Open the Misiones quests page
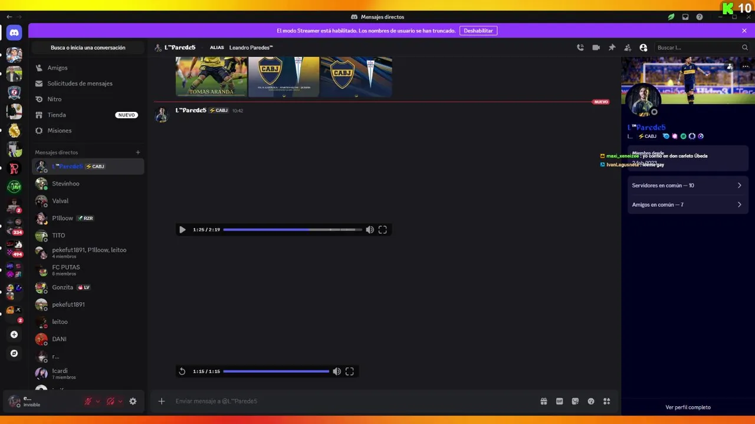 tap(88, 131)
